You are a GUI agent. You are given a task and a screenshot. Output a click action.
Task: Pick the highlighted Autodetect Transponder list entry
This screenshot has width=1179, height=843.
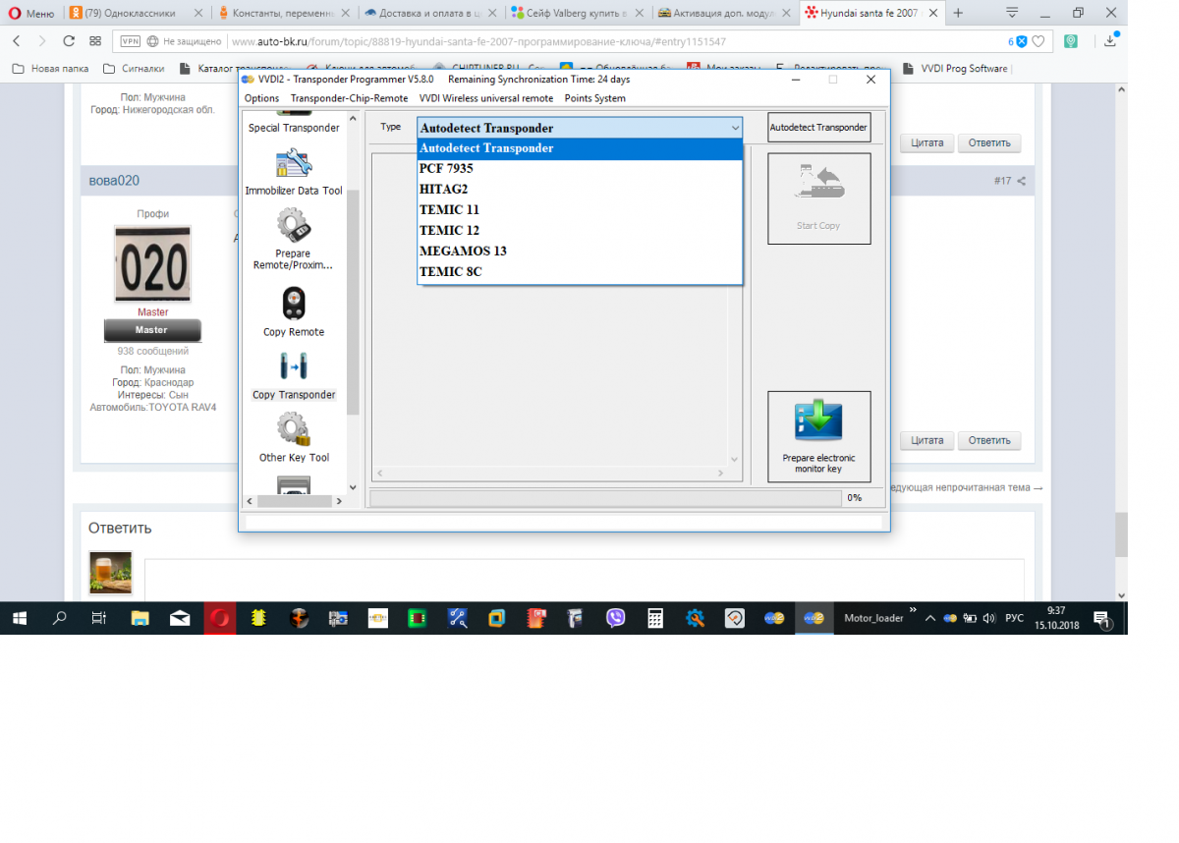[580, 148]
